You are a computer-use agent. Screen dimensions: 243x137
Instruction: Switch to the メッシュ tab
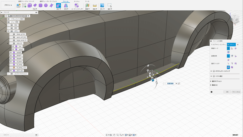[x=77, y=2]
